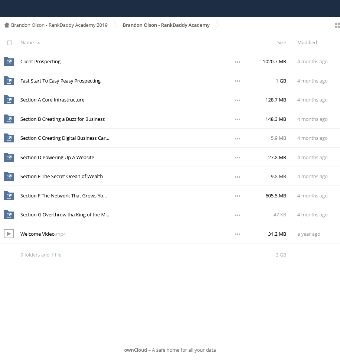Open Section E The Secret Ocean of Wealth

(62, 176)
